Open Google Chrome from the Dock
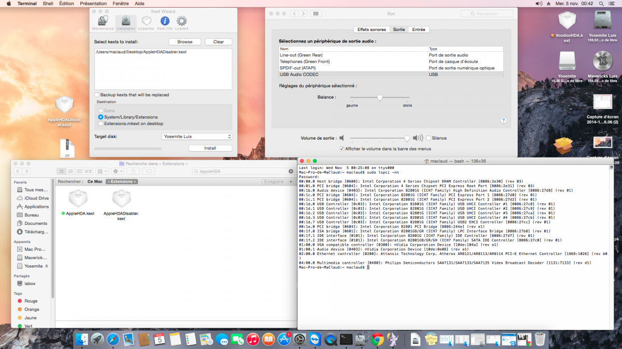Screen dimensions: 622x349 point(377,339)
